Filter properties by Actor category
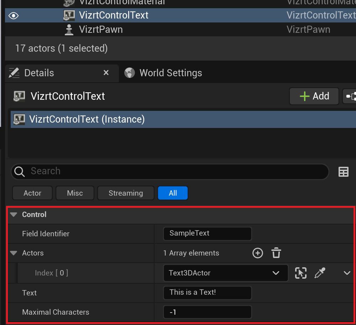Screen dimensions: 356x325 point(32,193)
